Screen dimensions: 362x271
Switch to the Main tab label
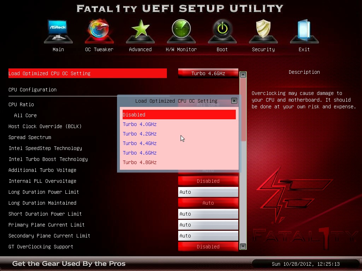(x=58, y=49)
